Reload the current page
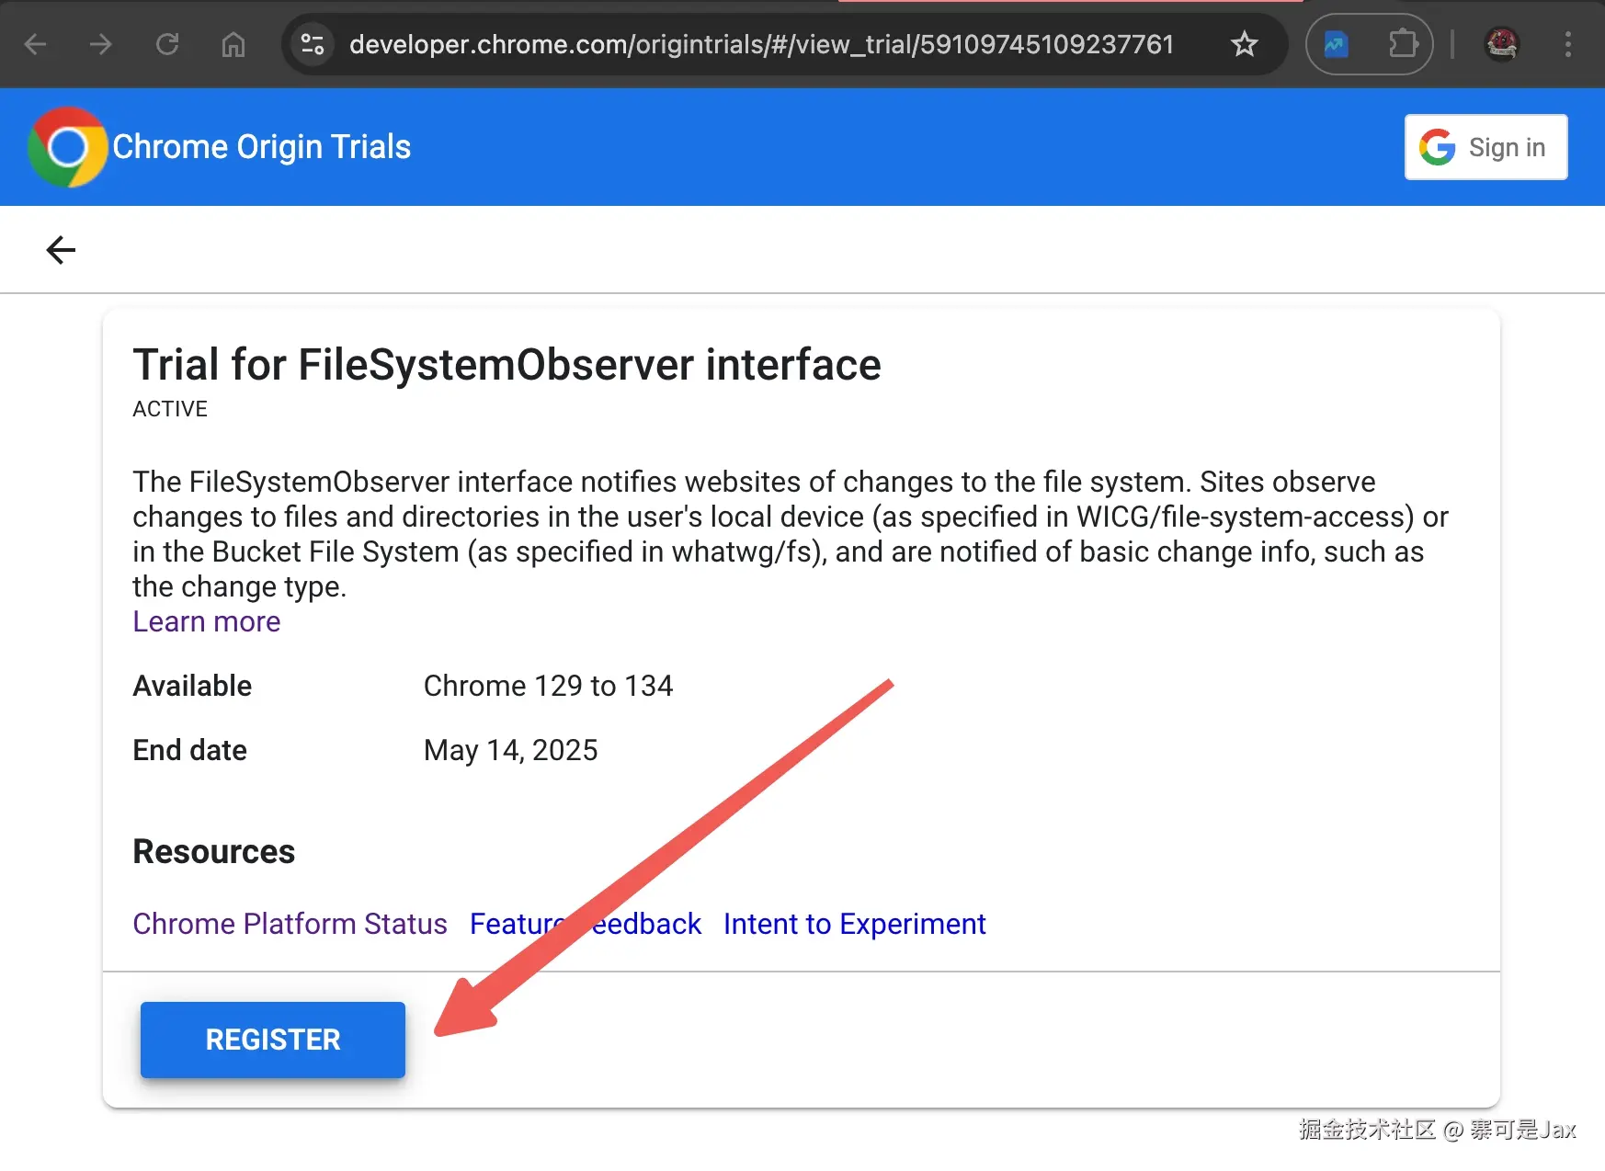Image resolution: width=1605 pixels, height=1171 pixels. point(167,44)
